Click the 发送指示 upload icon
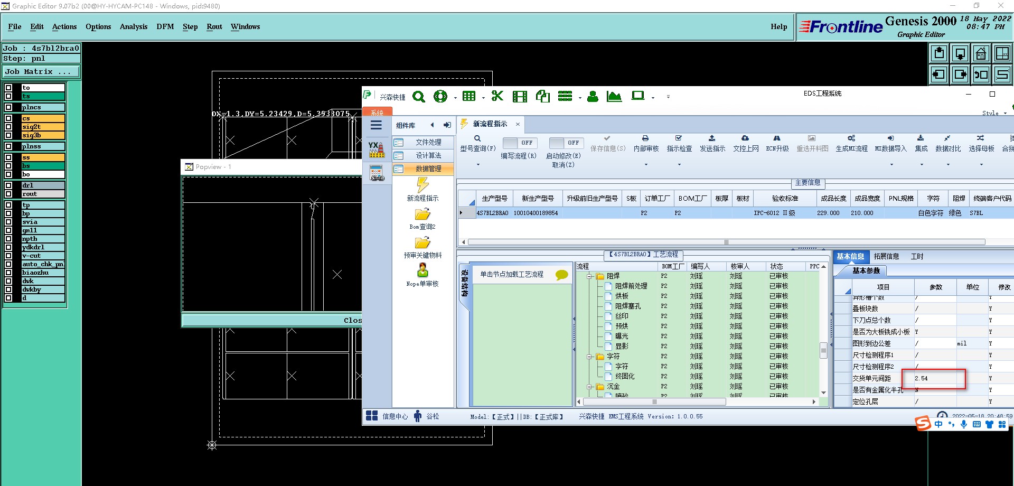Screen dimensions: 1014x486 pyautogui.click(x=712, y=138)
